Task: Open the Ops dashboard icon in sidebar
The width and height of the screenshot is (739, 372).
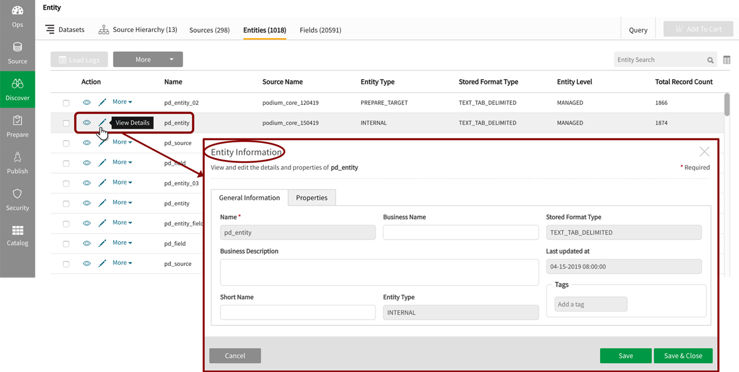Action: [x=17, y=11]
